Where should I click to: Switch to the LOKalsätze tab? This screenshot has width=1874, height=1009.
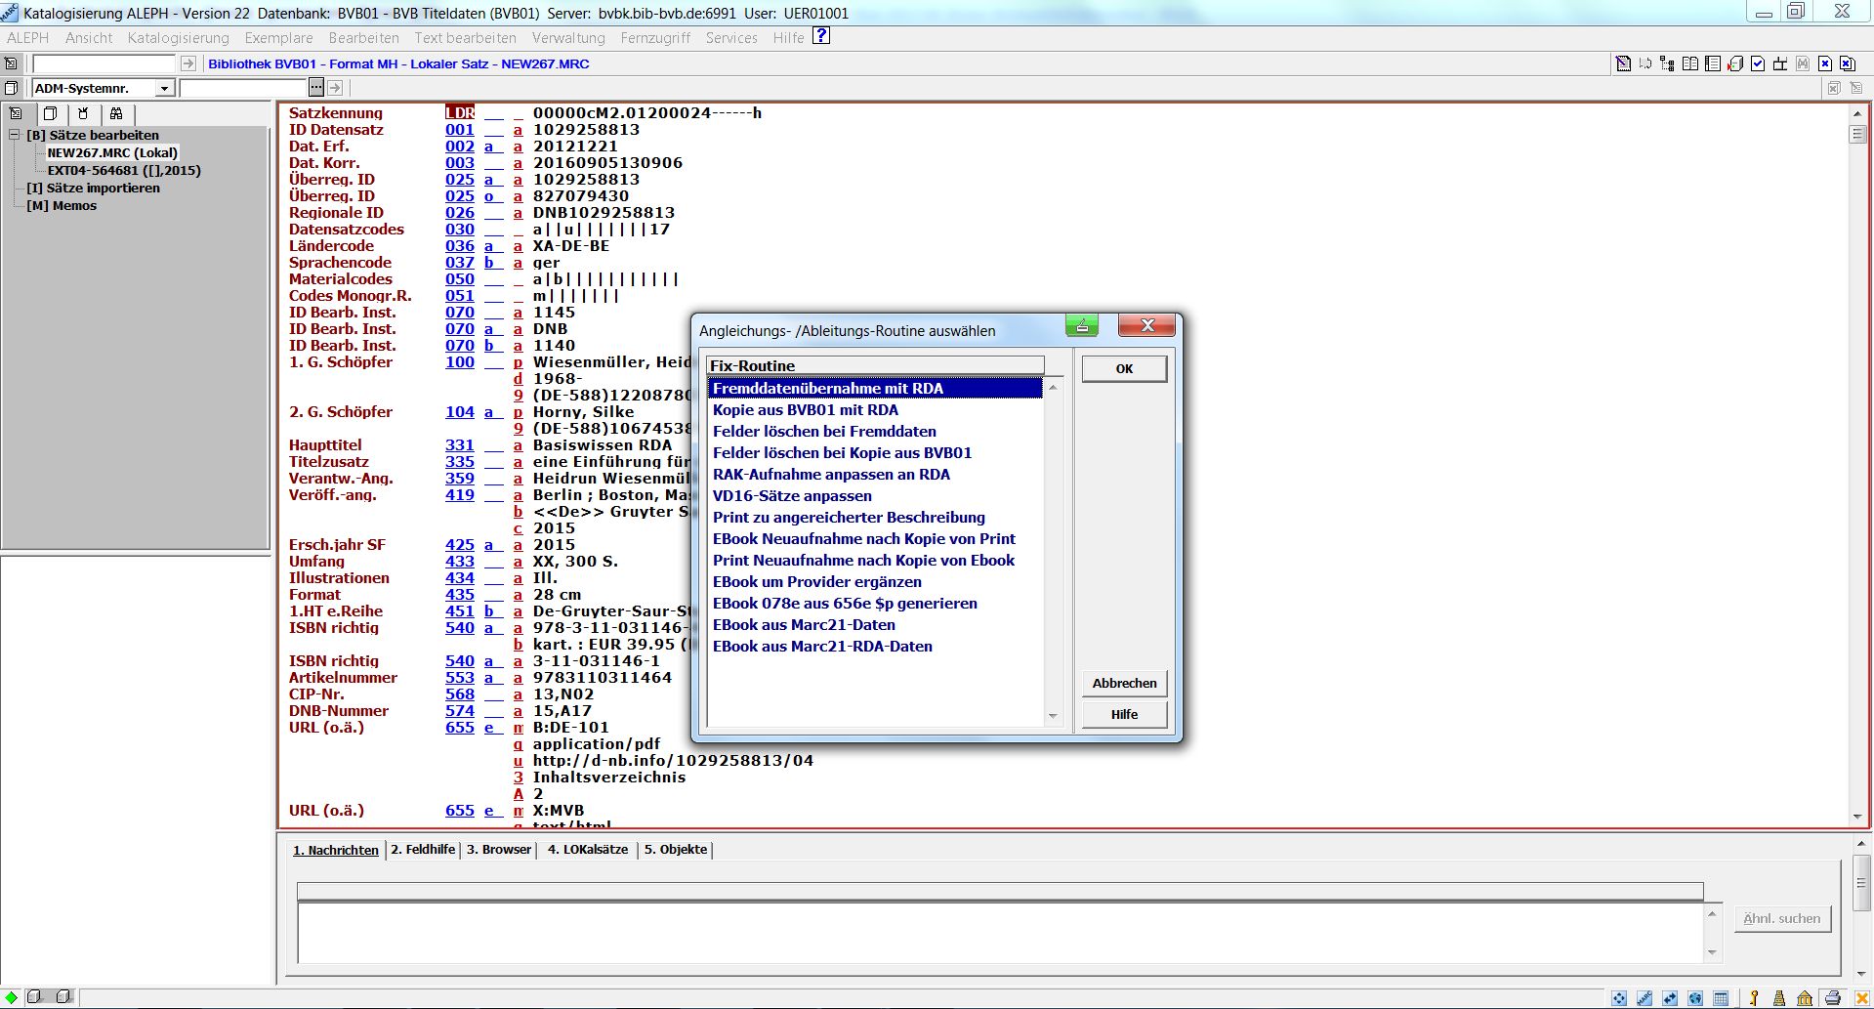point(587,849)
